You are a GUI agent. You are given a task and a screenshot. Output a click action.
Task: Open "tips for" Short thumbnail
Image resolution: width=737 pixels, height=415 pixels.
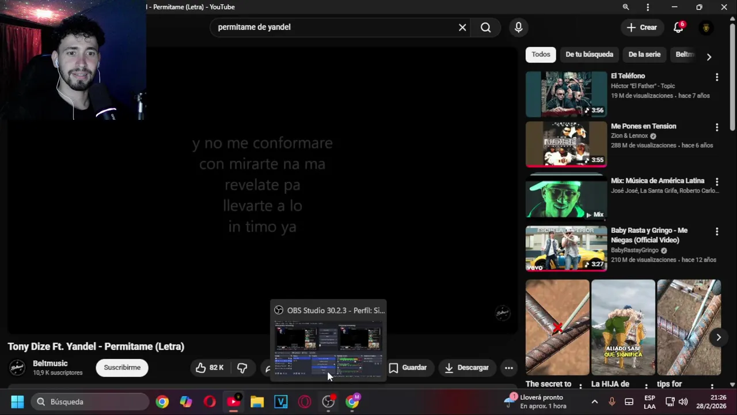click(689, 327)
